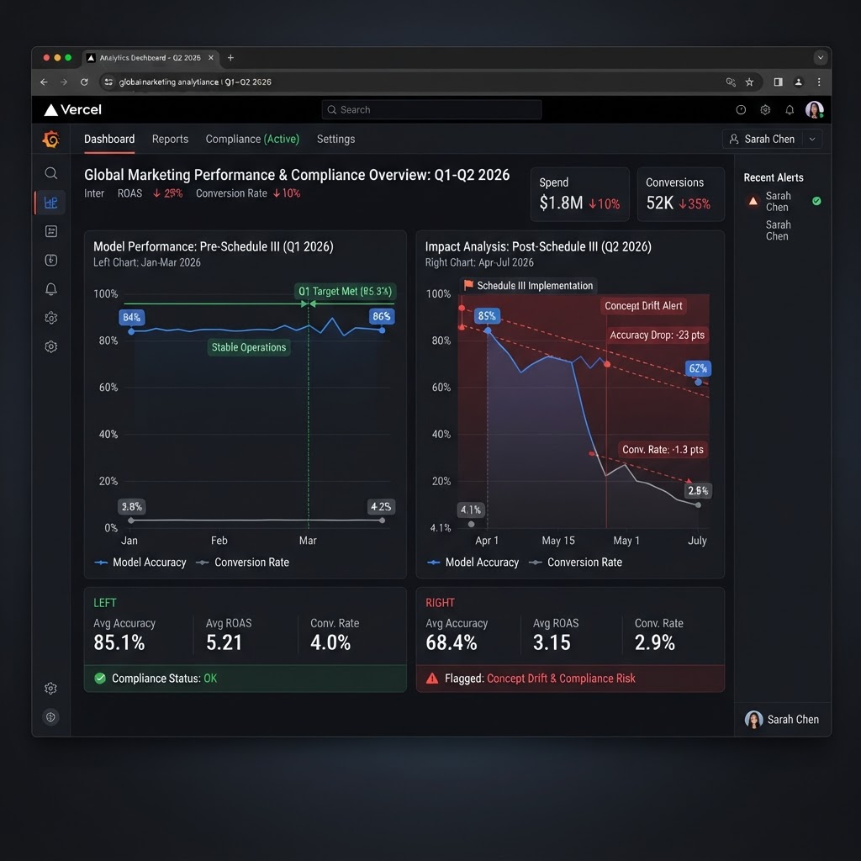
Task: Click the orange Grafana logo icon
Action: [51, 139]
